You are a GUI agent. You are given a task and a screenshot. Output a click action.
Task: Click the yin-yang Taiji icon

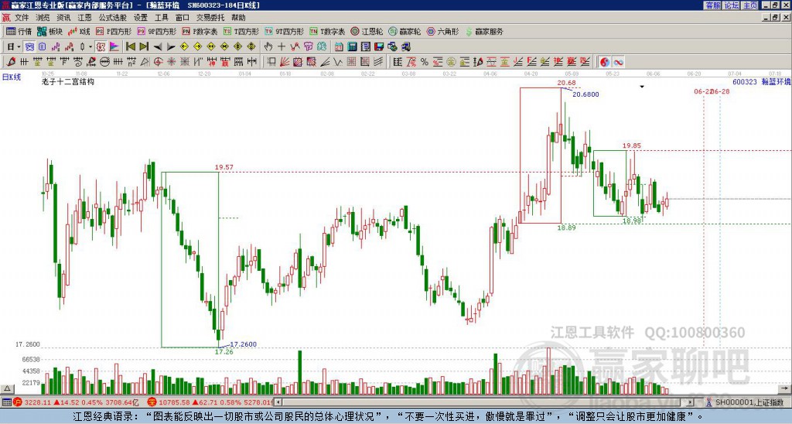(x=605, y=62)
